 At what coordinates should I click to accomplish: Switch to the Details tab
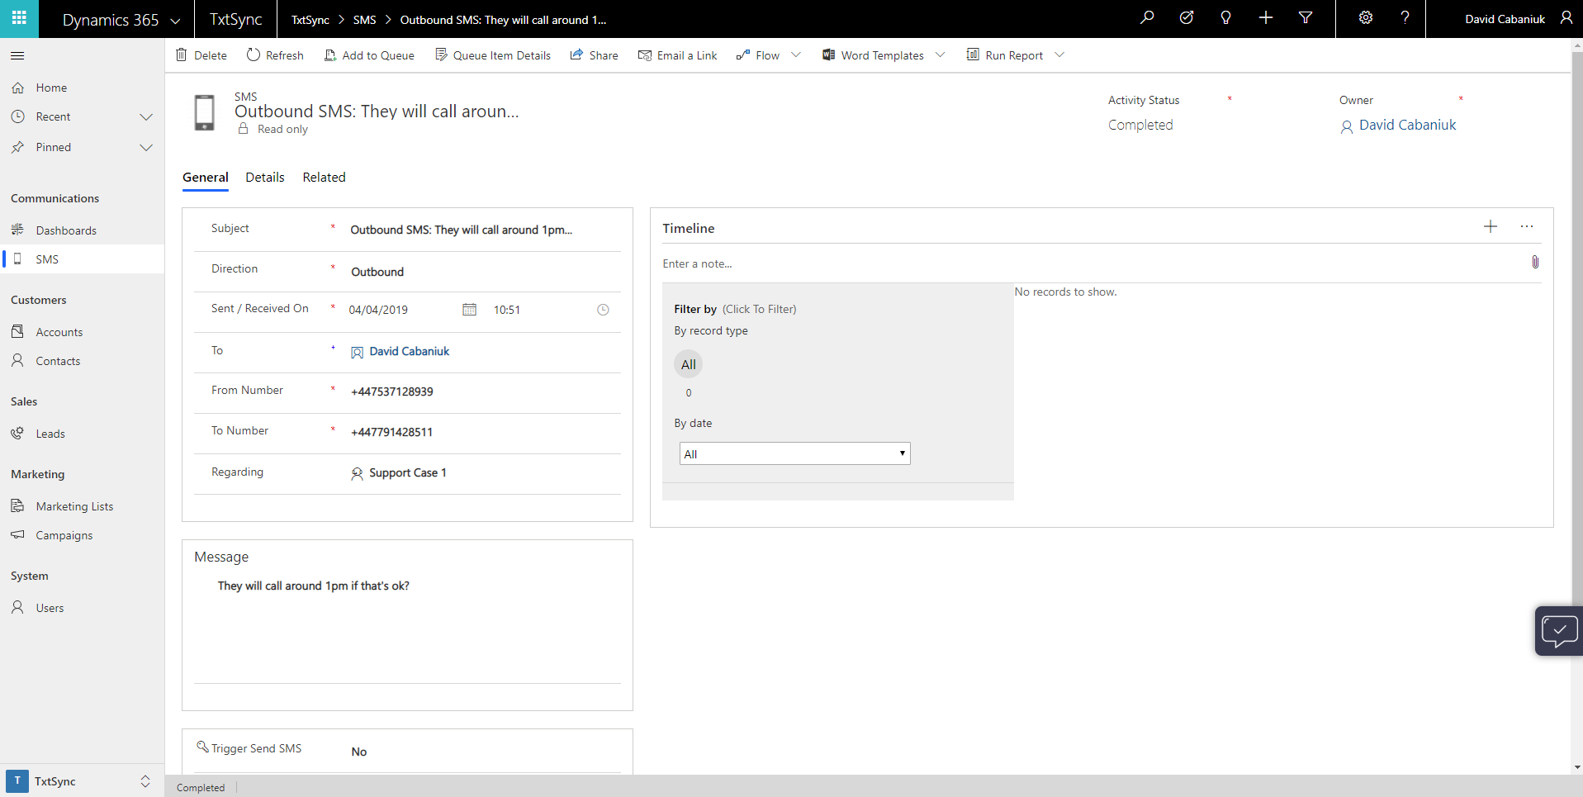click(264, 178)
